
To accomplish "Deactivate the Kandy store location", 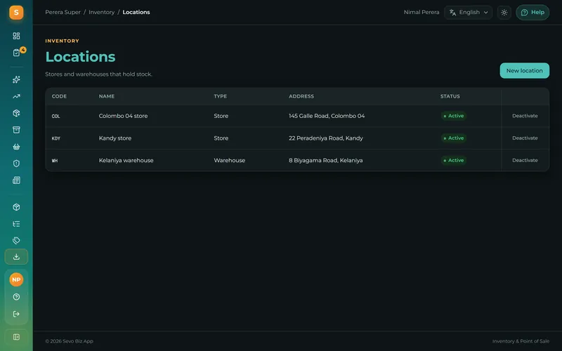I will coord(525,138).
